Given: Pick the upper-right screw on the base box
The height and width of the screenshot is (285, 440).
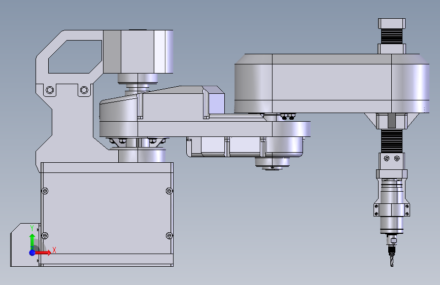Looking at the screenshot, I should point(169,191).
